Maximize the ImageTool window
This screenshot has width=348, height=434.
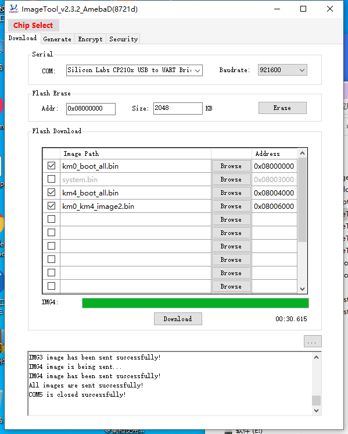[x=303, y=9]
